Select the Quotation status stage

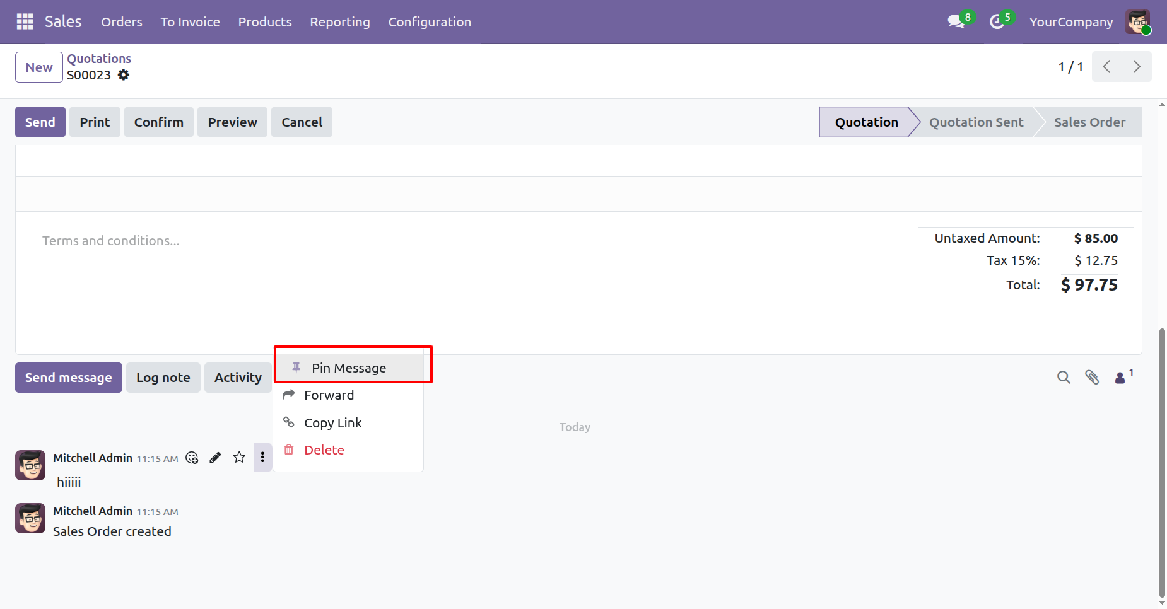866,122
